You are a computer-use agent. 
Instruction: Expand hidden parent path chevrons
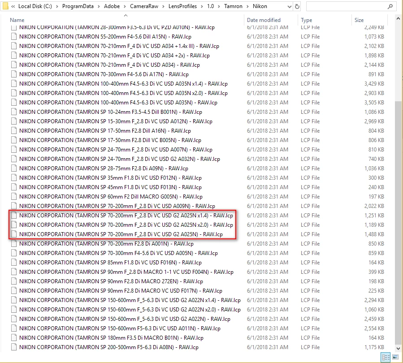coord(13,6)
